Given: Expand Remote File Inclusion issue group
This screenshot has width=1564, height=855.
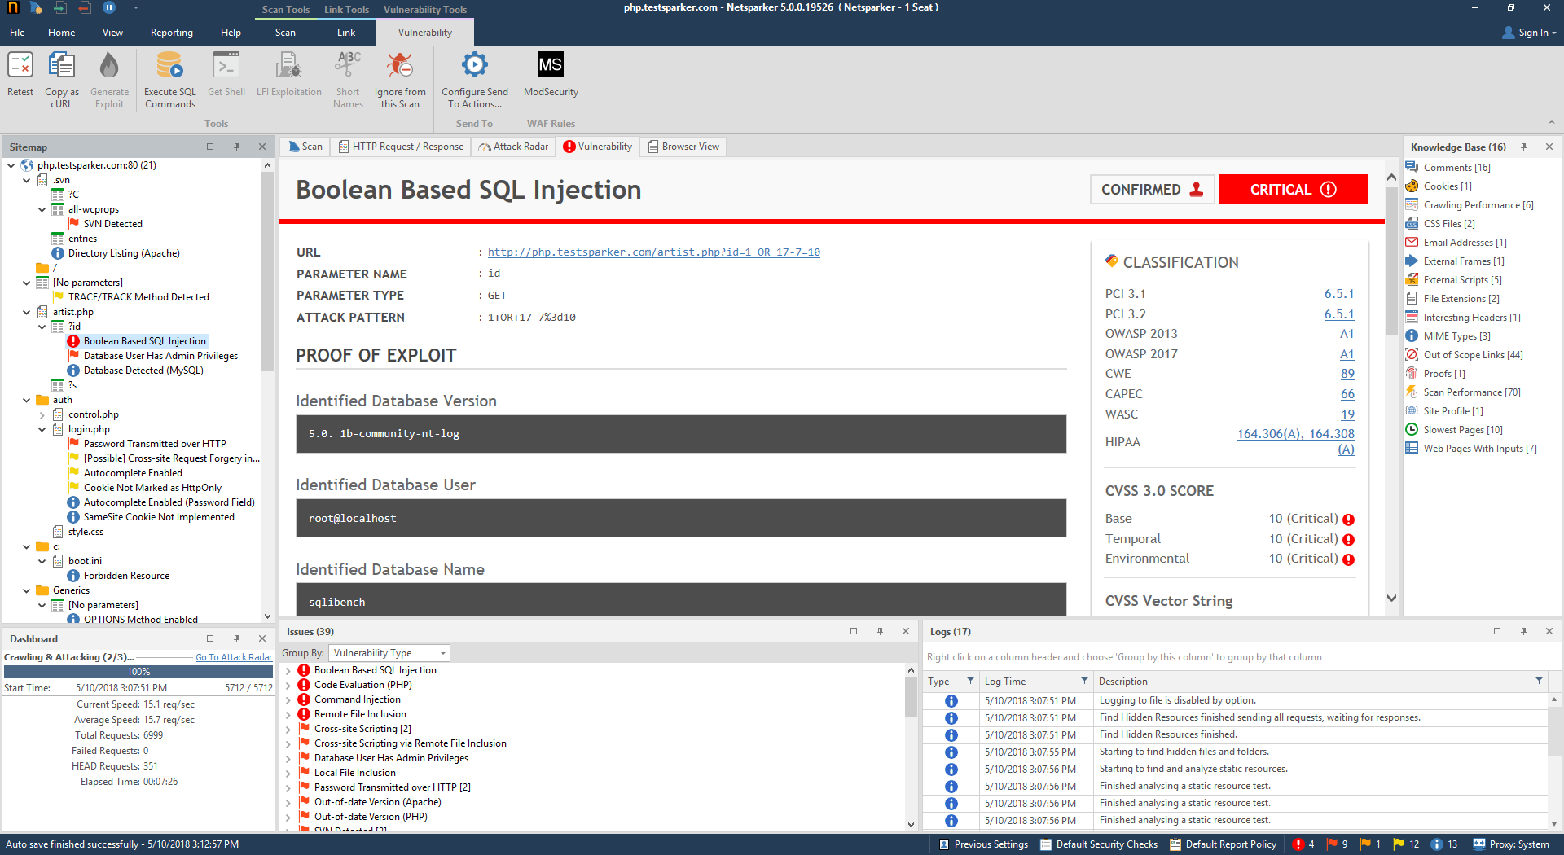Looking at the screenshot, I should (x=288, y=715).
